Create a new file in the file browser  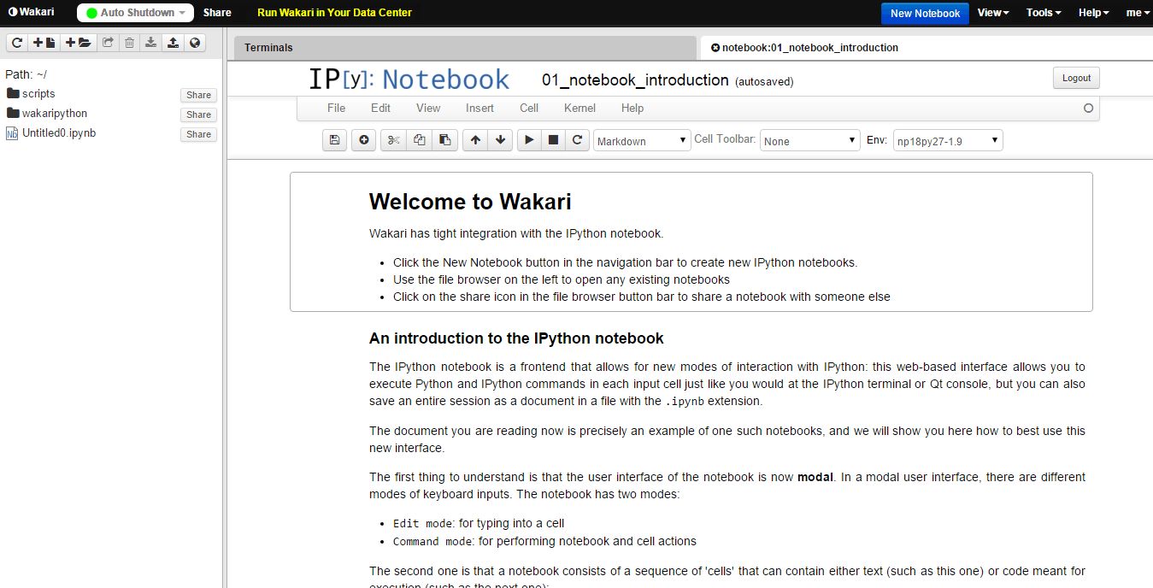coord(44,42)
